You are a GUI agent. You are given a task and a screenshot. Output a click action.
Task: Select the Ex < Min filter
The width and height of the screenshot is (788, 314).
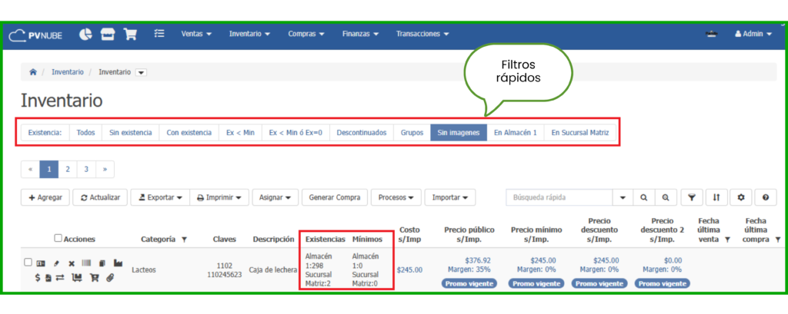coord(241,133)
